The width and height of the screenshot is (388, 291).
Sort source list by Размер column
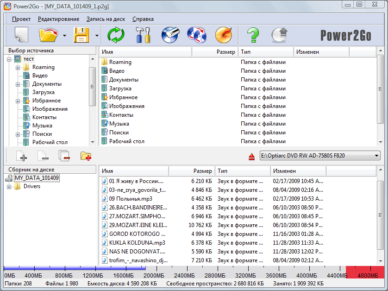coord(215,52)
